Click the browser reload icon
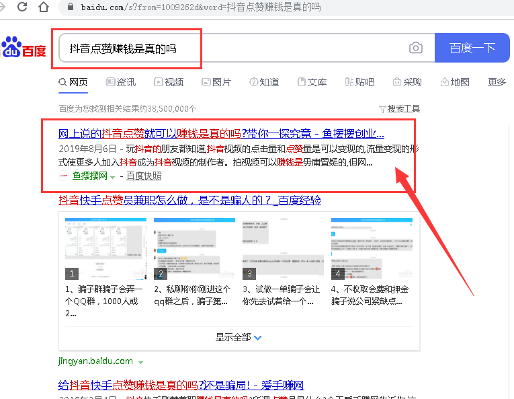Viewport: 514px width, 399px height. click(22, 7)
